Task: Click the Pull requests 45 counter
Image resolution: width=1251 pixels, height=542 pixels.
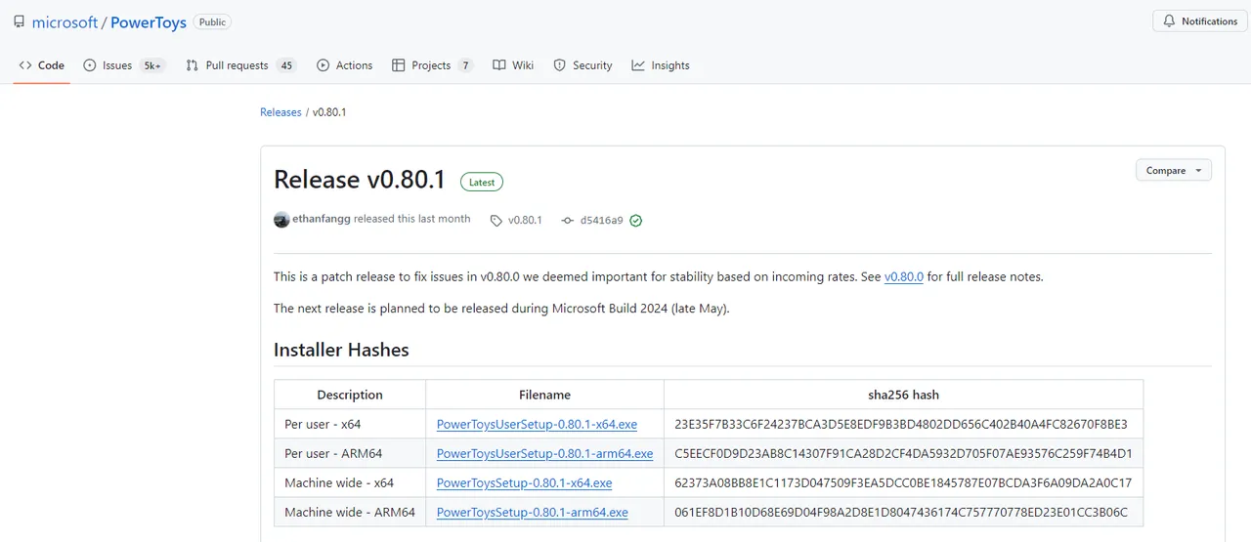Action: tap(285, 65)
